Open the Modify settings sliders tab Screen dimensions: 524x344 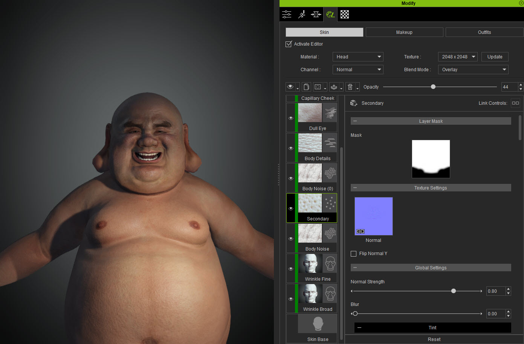[287, 14]
